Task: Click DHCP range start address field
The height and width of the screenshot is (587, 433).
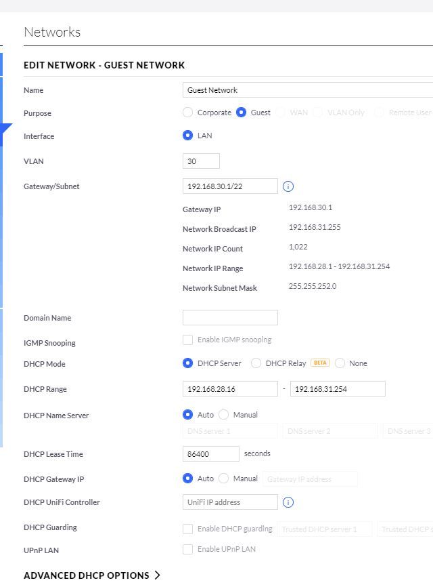Action: click(x=230, y=389)
